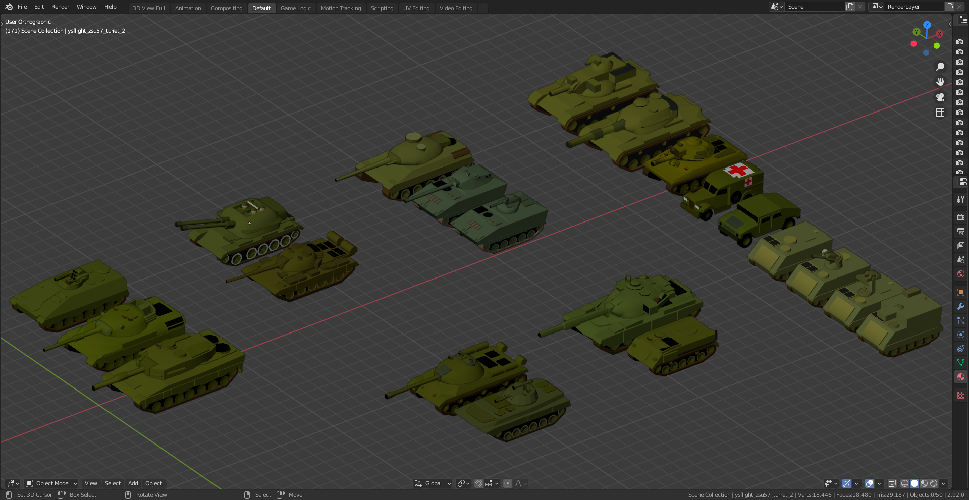
Task: Enable the snapping magnet toggle
Action: point(478,483)
